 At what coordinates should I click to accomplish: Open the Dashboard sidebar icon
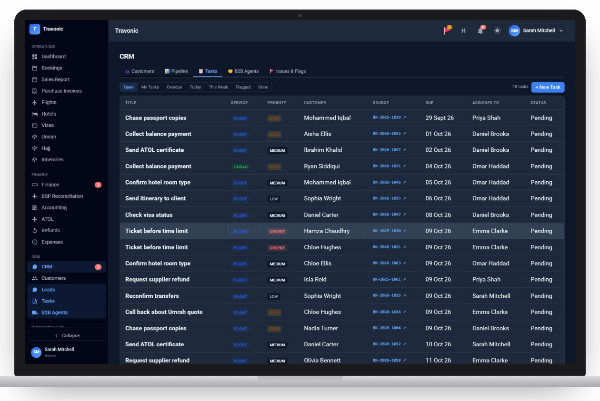point(35,57)
